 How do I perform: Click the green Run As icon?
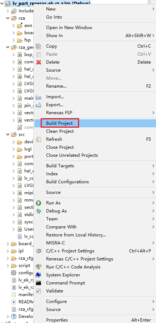[38, 203]
